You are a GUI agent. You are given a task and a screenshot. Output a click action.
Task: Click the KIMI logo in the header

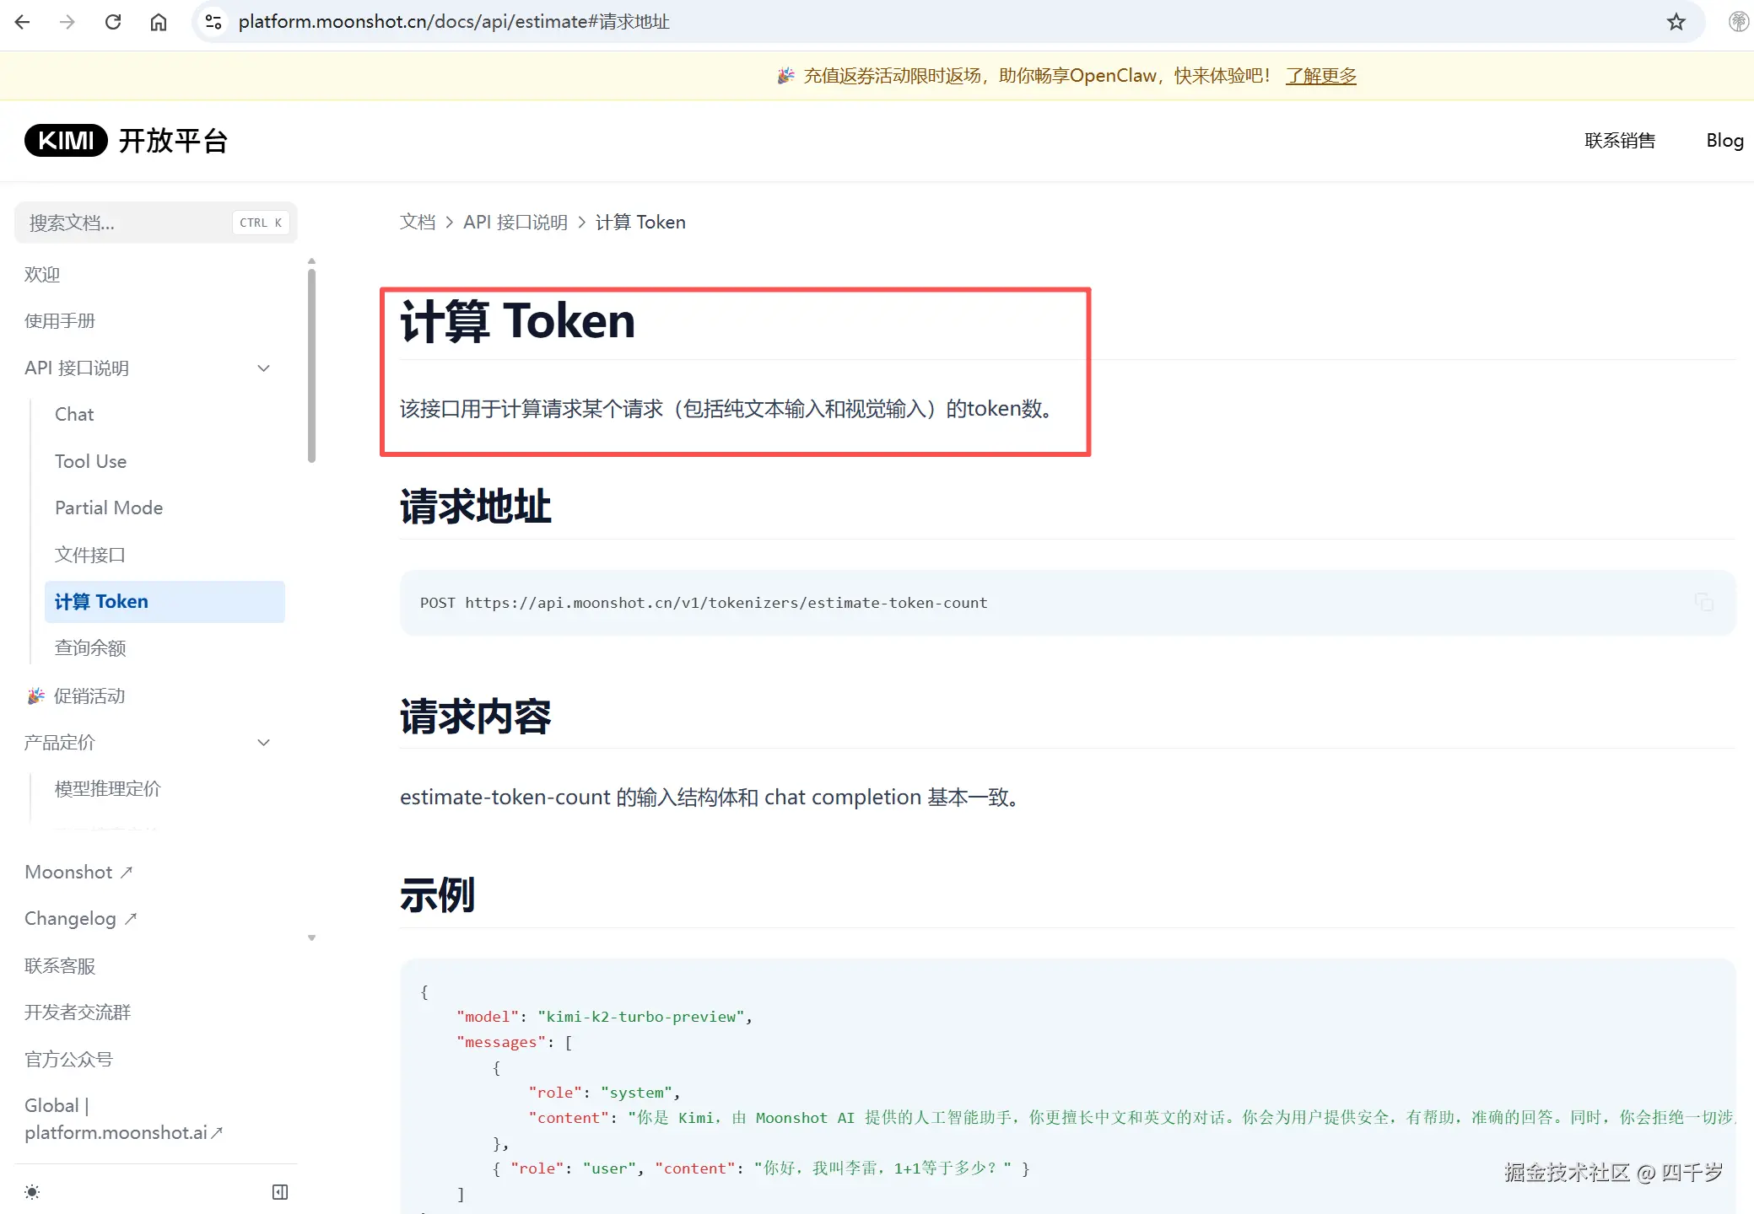66,140
